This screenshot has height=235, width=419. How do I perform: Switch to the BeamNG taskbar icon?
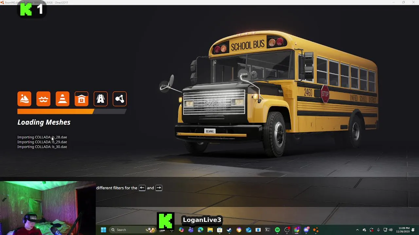click(x=316, y=230)
